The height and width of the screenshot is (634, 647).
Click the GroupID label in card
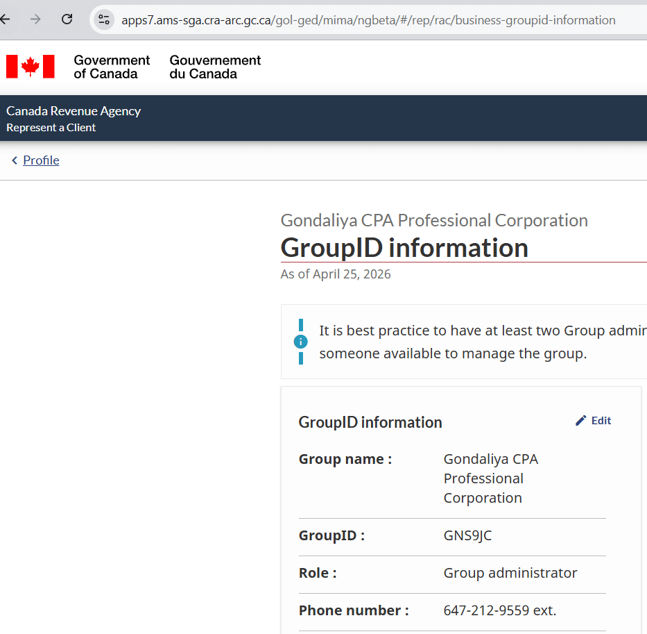coord(331,535)
